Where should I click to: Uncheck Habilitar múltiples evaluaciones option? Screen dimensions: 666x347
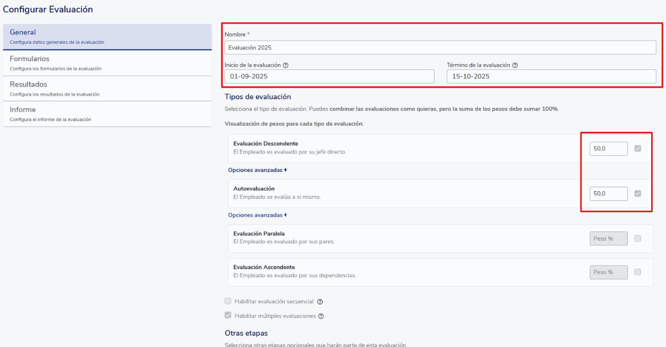(228, 315)
